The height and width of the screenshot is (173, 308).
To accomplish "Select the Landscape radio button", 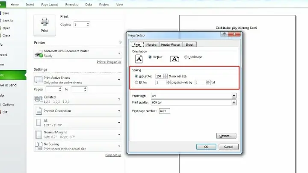I will pos(186,57).
